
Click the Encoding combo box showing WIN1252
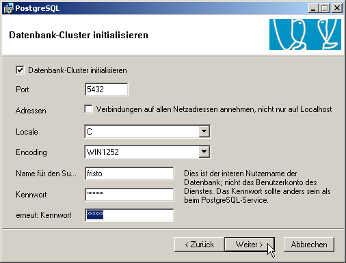pos(148,152)
